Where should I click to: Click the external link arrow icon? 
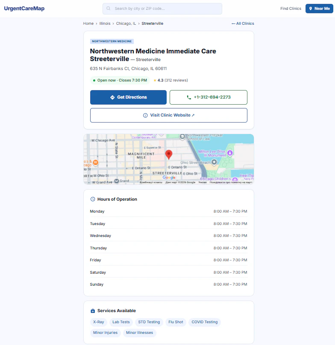pyautogui.click(x=193, y=115)
